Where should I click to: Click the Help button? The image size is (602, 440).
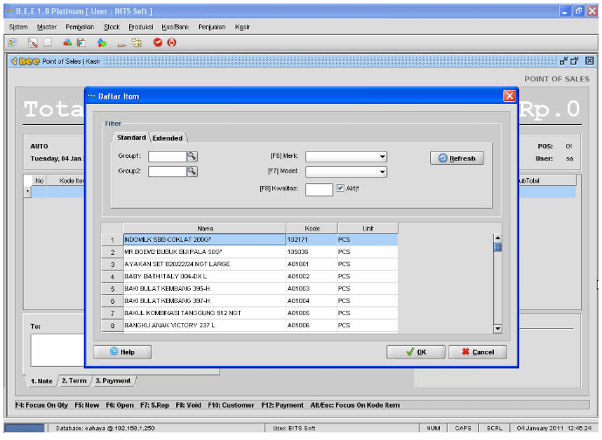[122, 352]
